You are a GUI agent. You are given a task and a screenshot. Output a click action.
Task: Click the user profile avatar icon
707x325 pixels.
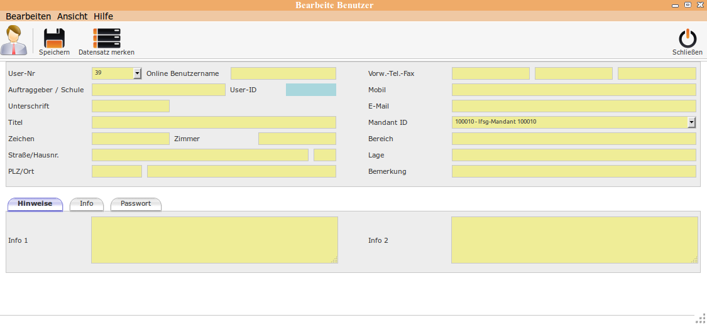pos(14,40)
